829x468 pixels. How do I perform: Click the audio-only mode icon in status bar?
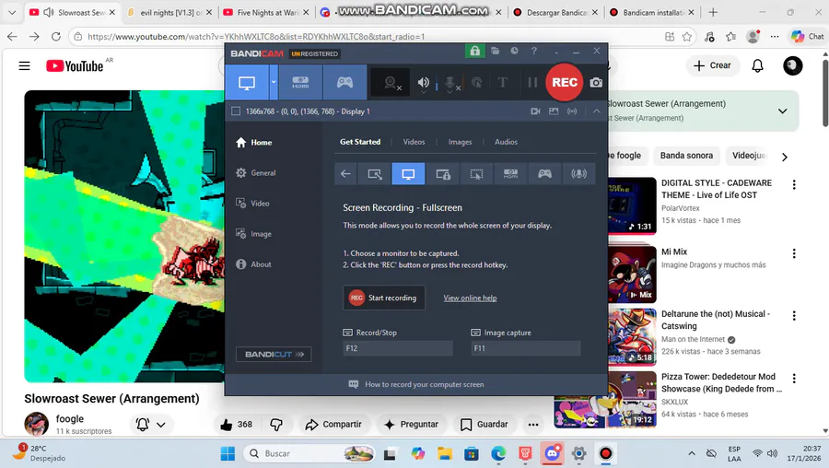[x=572, y=111]
